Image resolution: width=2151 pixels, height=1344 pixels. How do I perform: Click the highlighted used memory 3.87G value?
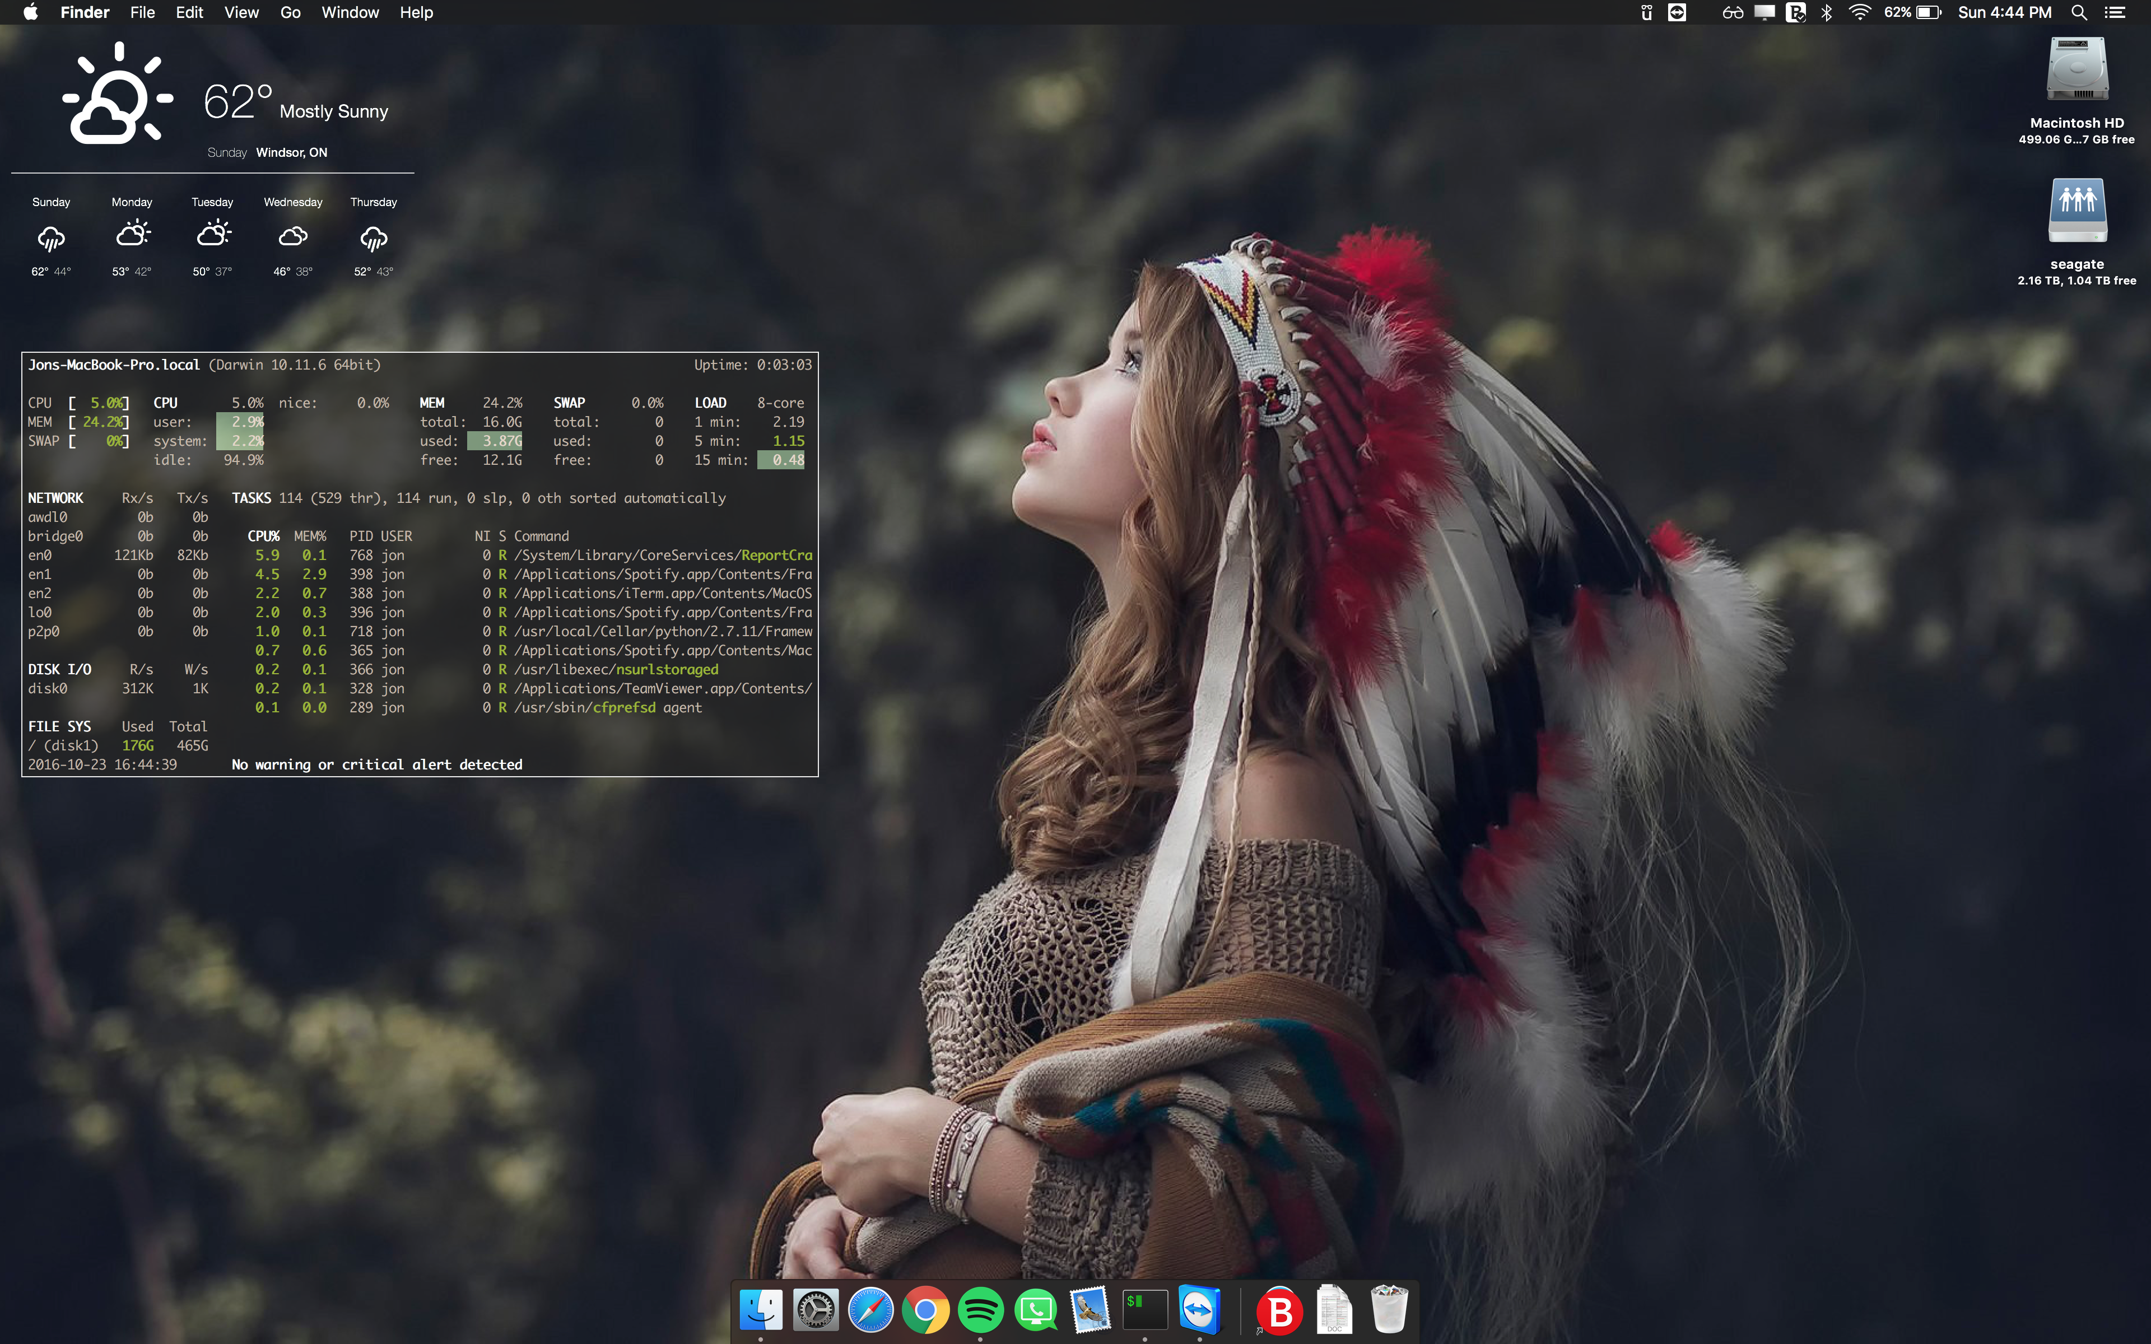point(496,442)
